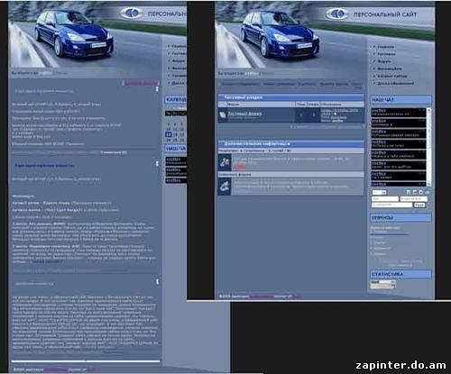Click the third news entry's edit icon

coord(157,282)
